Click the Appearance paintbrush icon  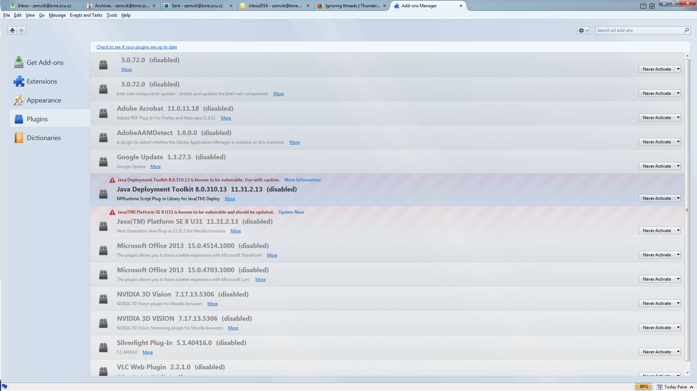(19, 100)
